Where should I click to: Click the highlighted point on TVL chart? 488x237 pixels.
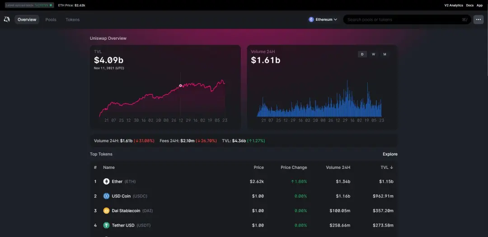coord(180,85)
